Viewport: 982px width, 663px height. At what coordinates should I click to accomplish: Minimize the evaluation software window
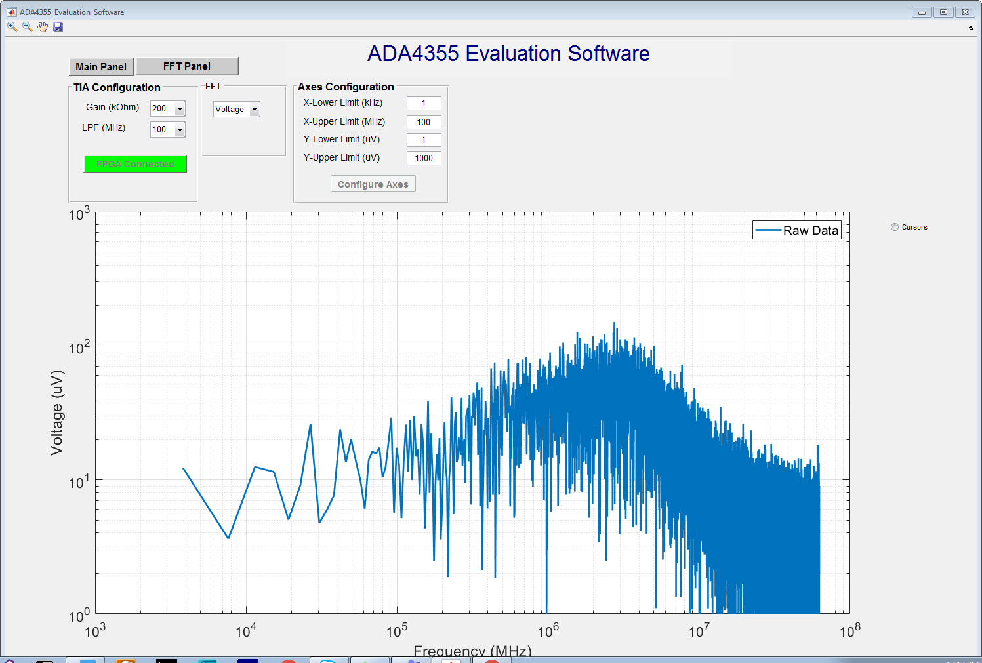[x=922, y=12]
